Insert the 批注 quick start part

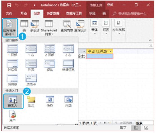click(x=31, y=101)
